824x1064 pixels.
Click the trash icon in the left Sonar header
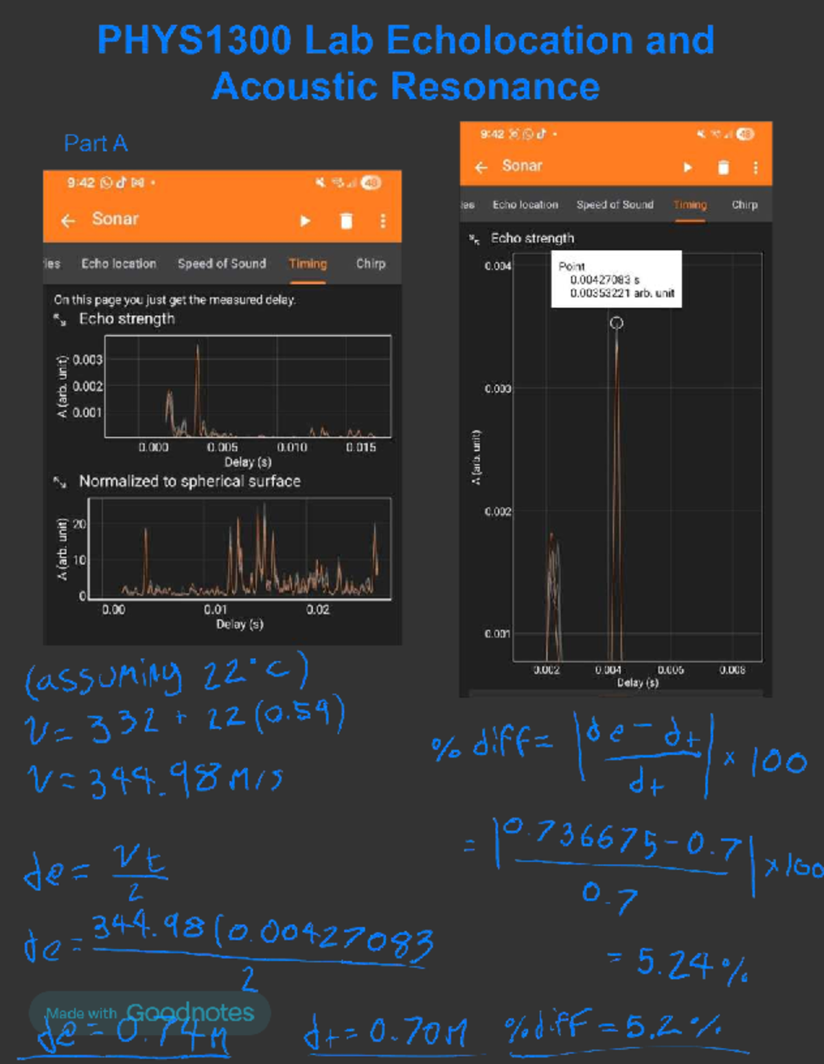coord(346,220)
